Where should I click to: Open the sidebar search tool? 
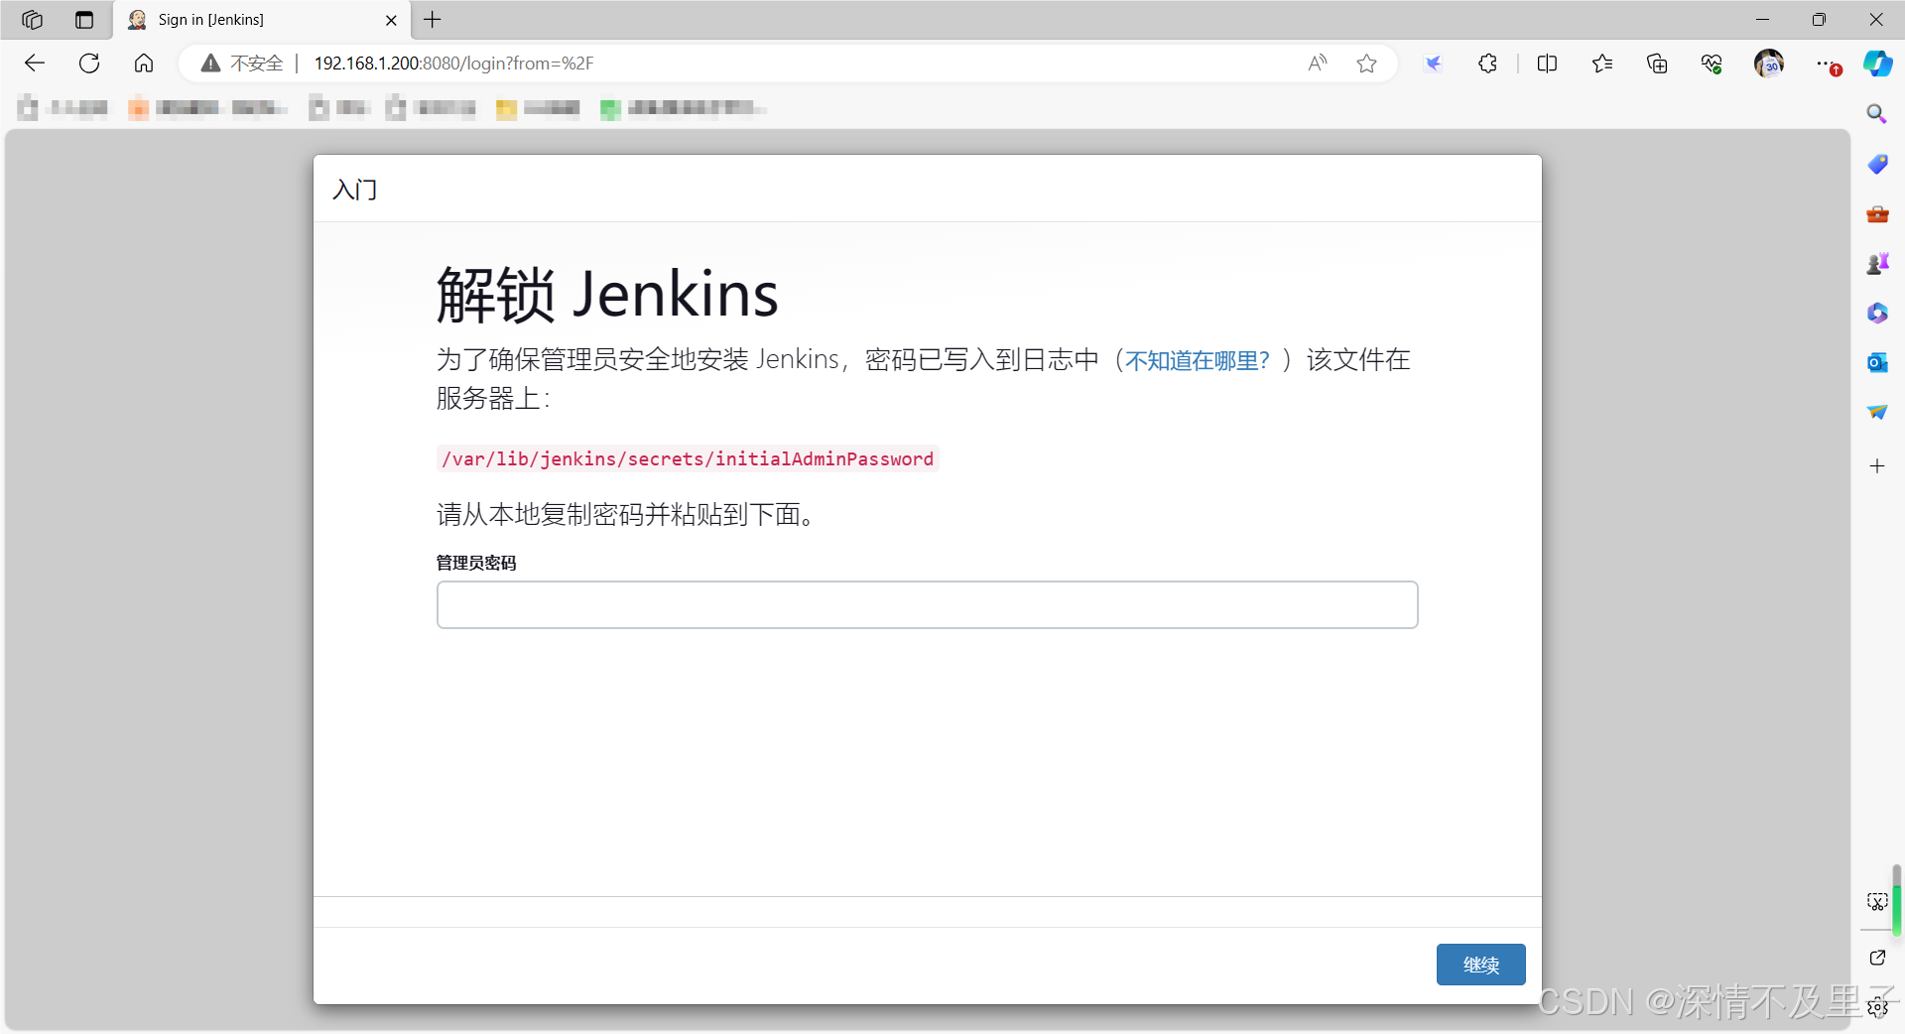(1877, 114)
